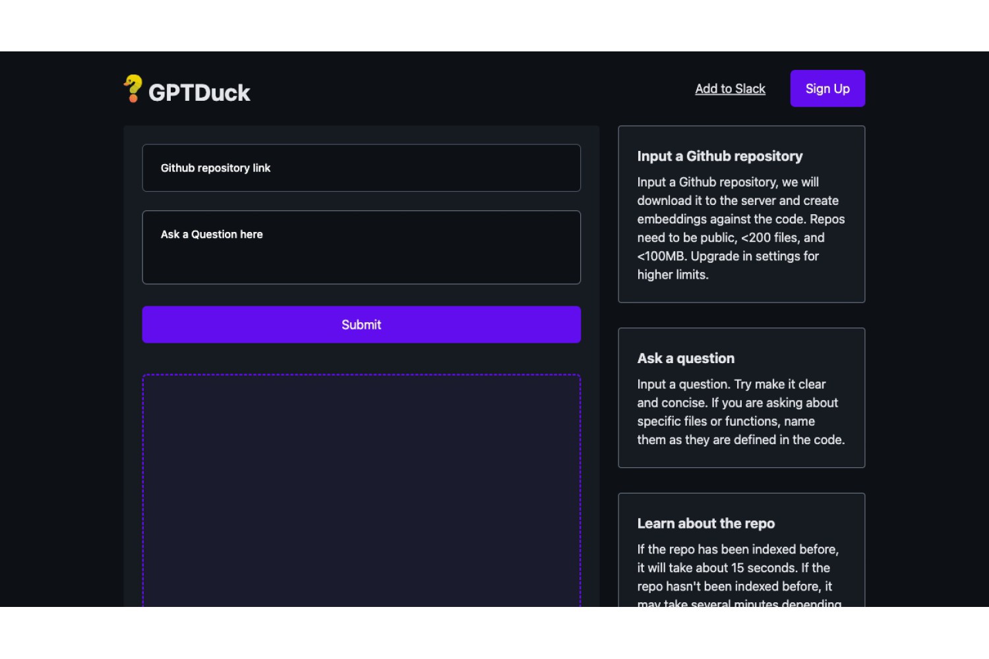Click text 'need to be public, <200 files, and'

pos(731,237)
